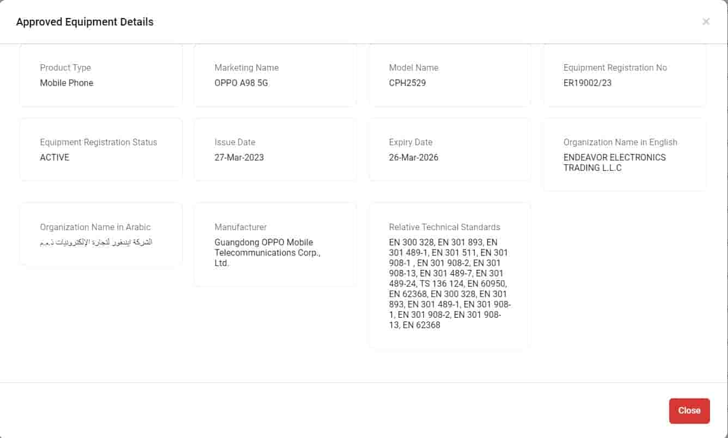The height and width of the screenshot is (438, 728).
Task: Click the 27-Mar-2023 issue date
Action: coord(239,157)
